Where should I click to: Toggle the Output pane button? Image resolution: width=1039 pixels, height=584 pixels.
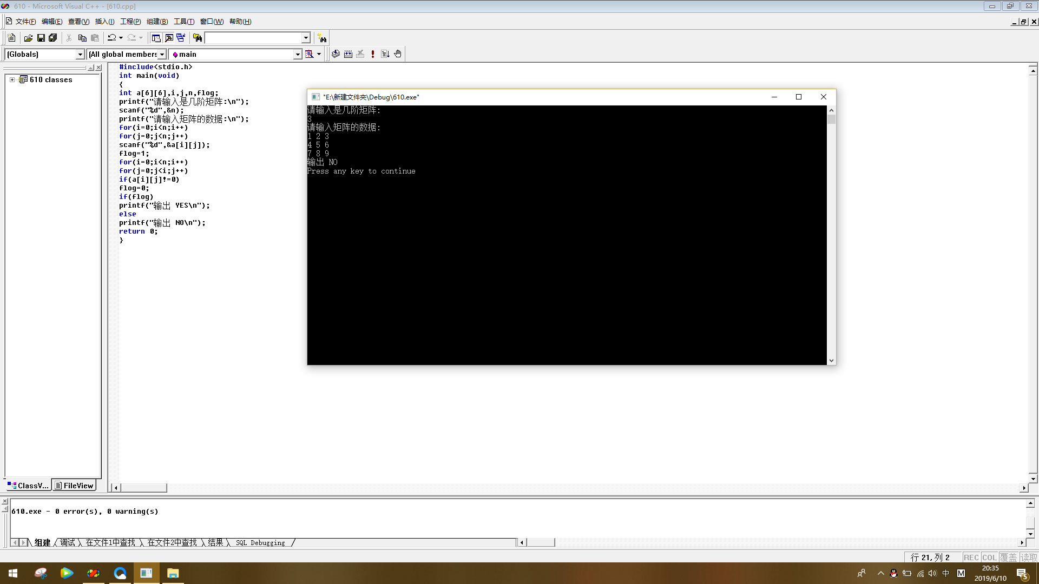tap(169, 38)
